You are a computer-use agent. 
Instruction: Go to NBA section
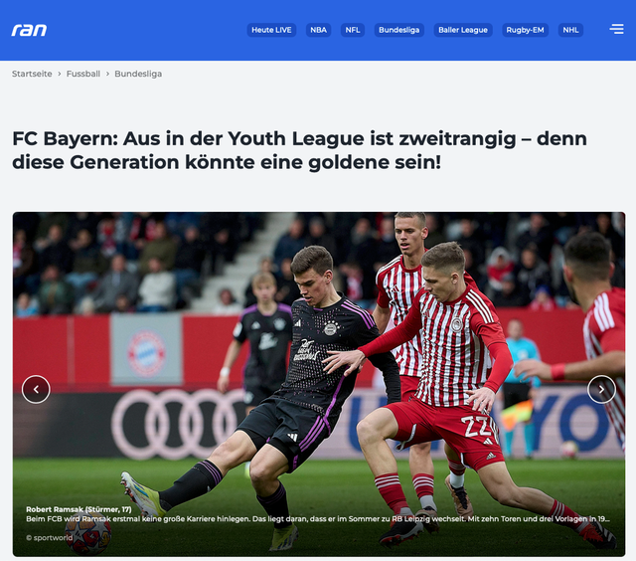[x=318, y=30]
